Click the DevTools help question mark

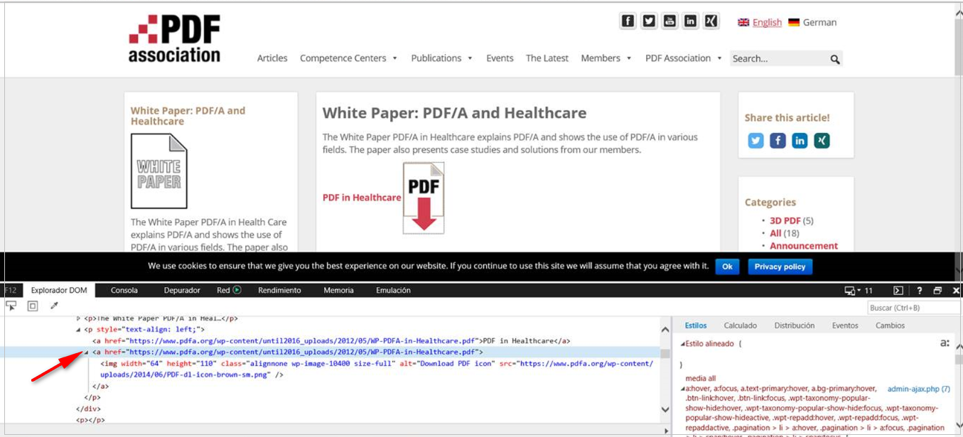coord(919,291)
